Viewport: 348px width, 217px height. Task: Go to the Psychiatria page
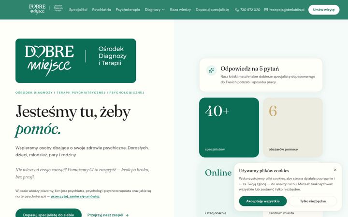[x=101, y=10]
